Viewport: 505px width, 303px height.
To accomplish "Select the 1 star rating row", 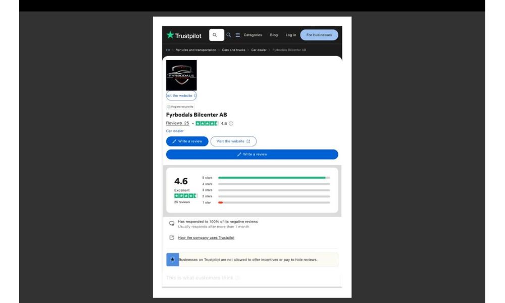I will coord(274,203).
